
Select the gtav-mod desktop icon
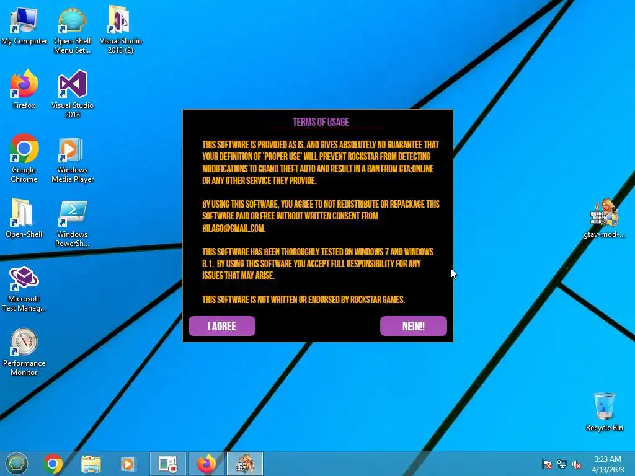(604, 218)
